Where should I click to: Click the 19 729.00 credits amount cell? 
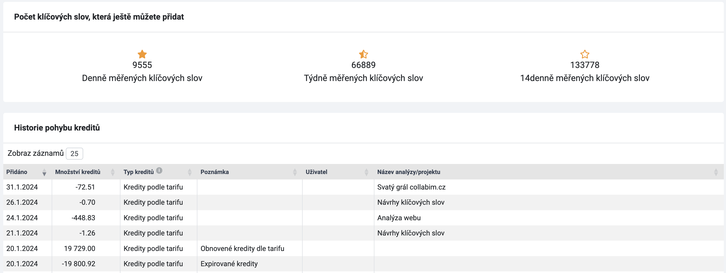pos(86,249)
